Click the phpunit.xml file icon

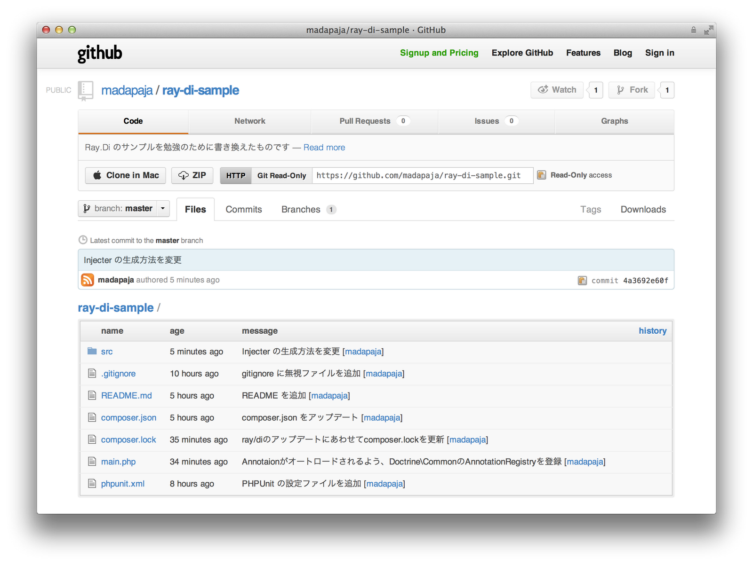[x=92, y=484]
